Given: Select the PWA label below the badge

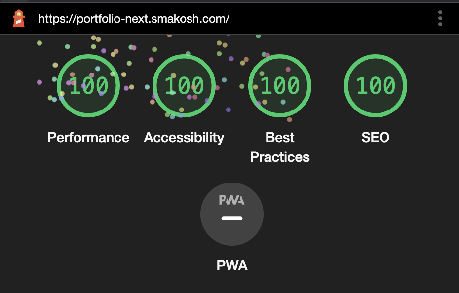Looking at the screenshot, I should [231, 265].
